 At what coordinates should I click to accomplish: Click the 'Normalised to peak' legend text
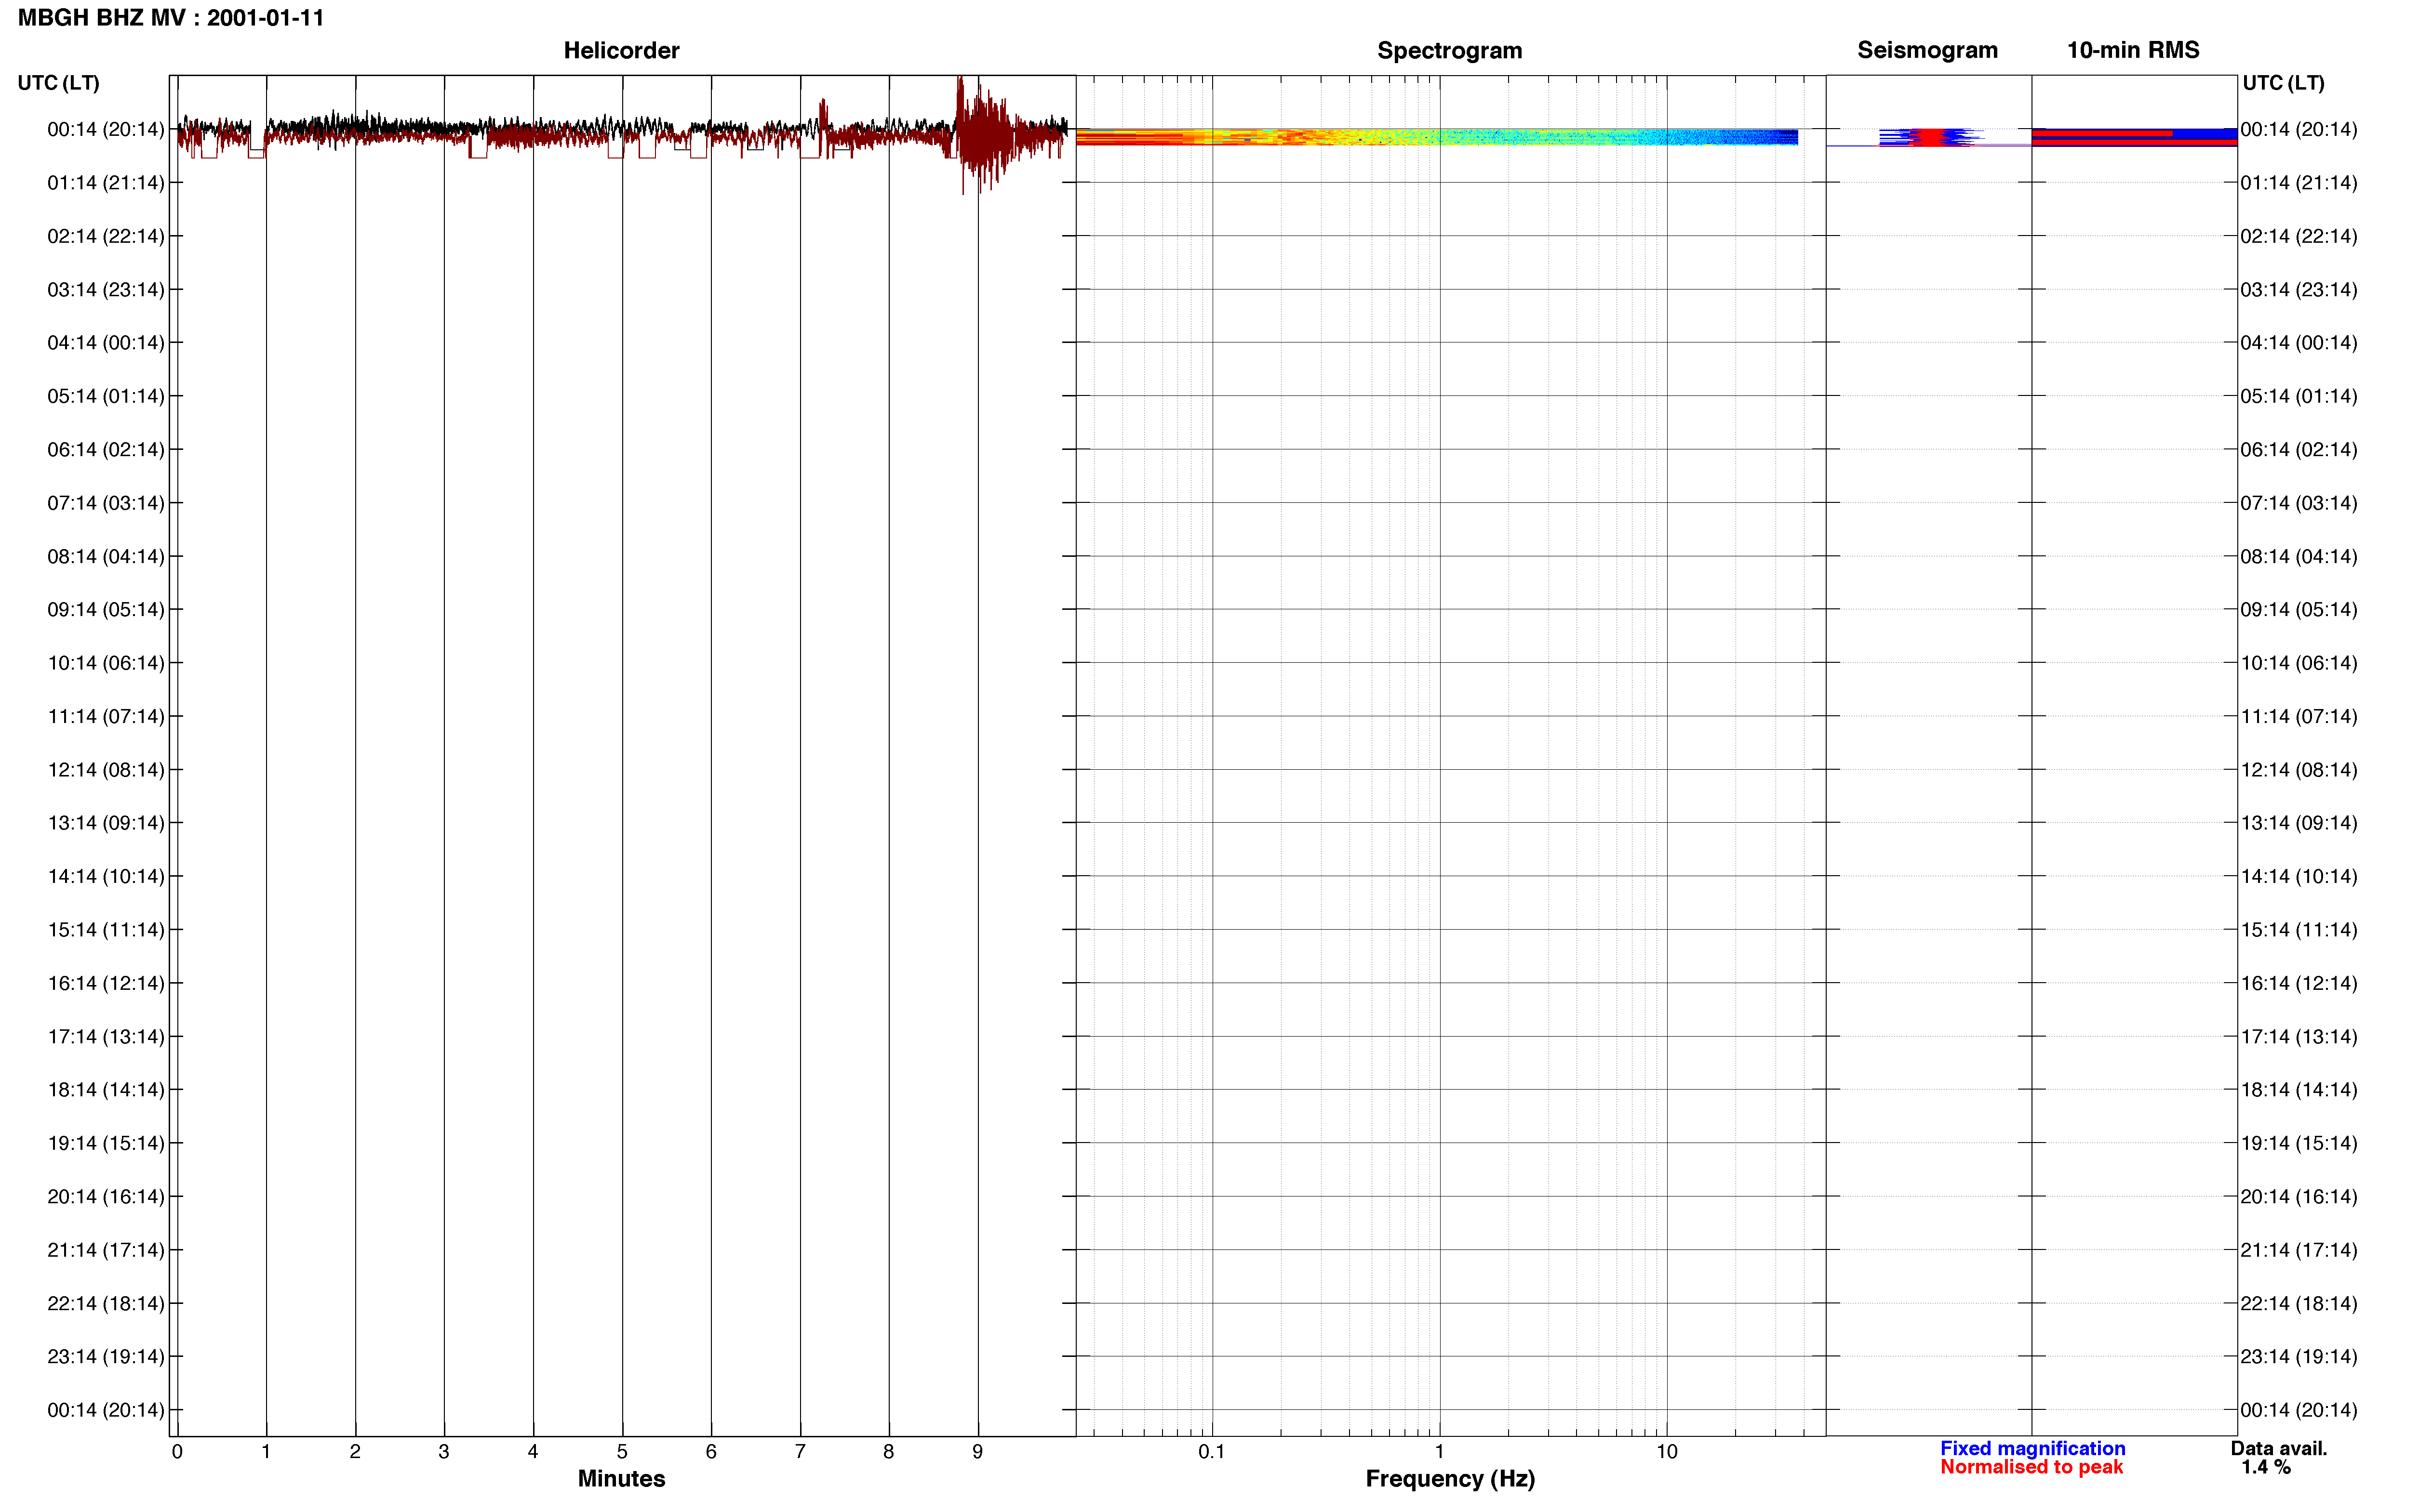2031,1467
